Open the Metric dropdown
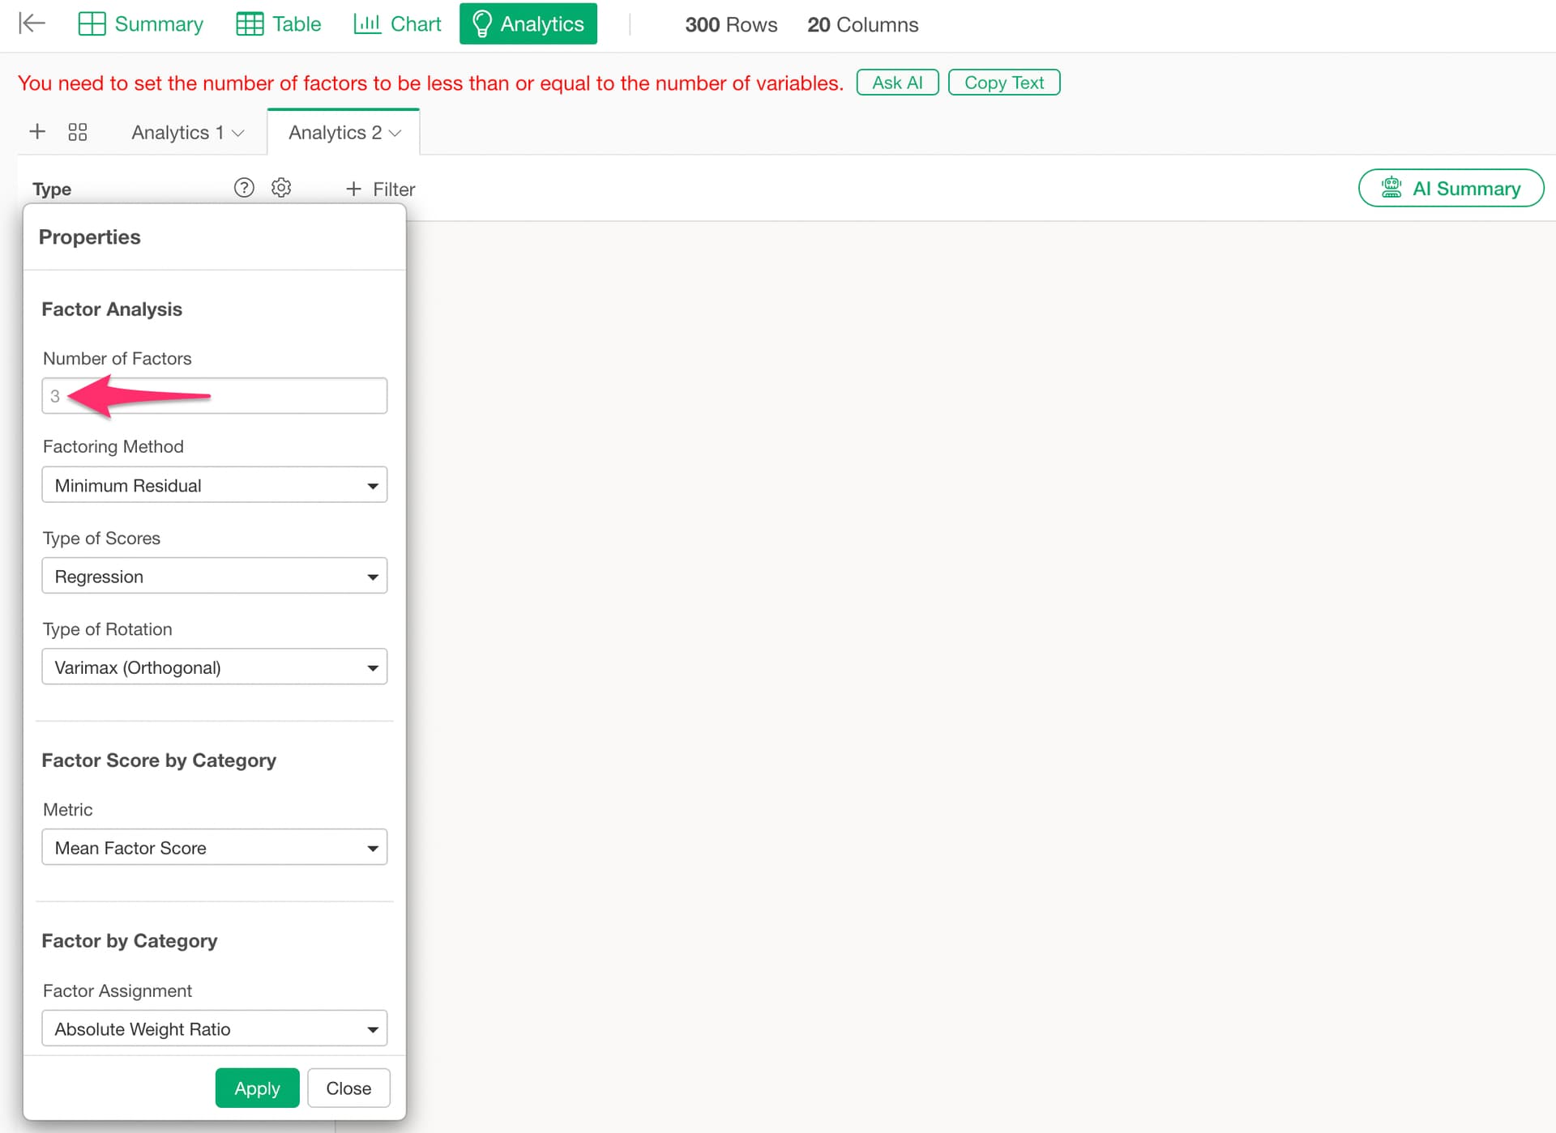 (215, 847)
